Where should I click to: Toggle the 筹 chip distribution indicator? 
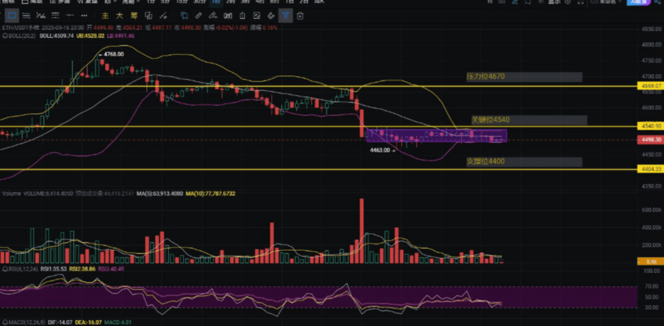tap(134, 16)
